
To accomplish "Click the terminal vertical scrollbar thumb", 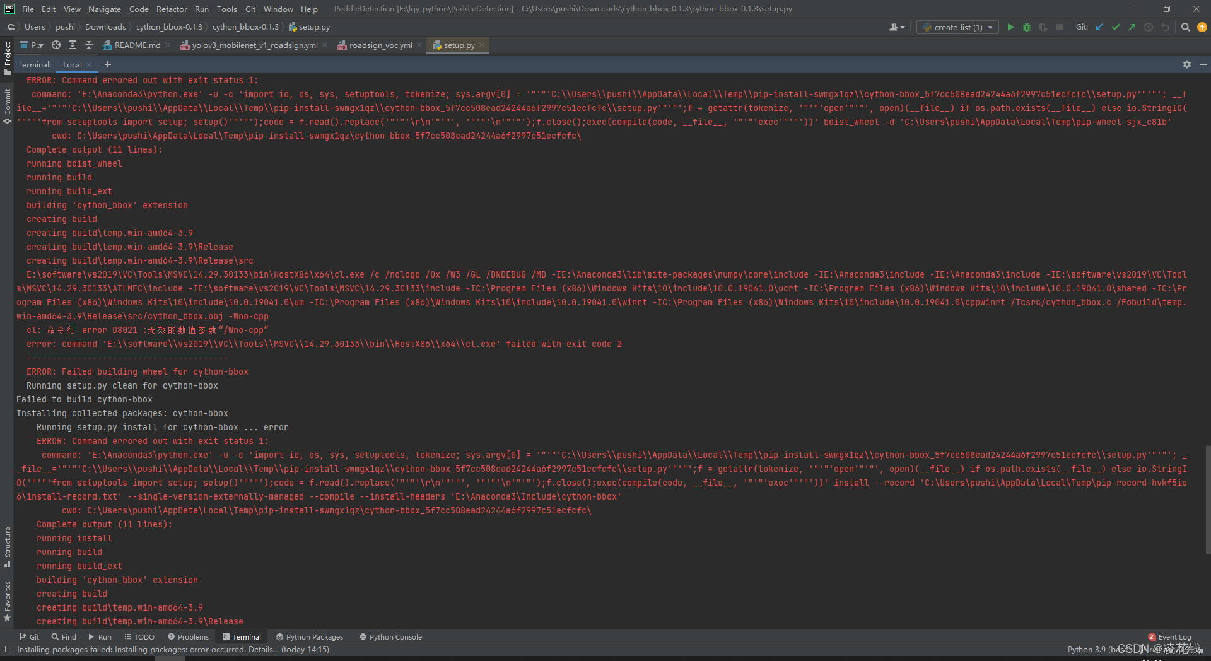I will pyautogui.click(x=1207, y=500).
